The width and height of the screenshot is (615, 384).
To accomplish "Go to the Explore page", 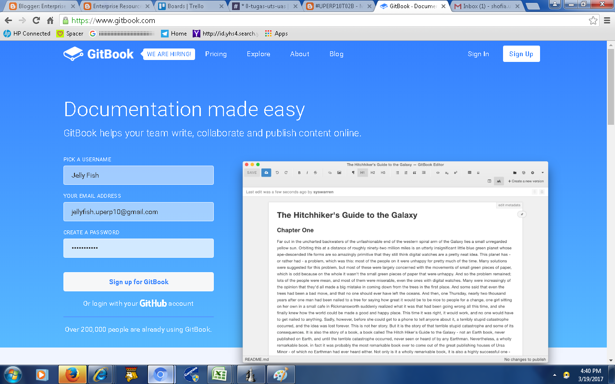I will (x=258, y=54).
